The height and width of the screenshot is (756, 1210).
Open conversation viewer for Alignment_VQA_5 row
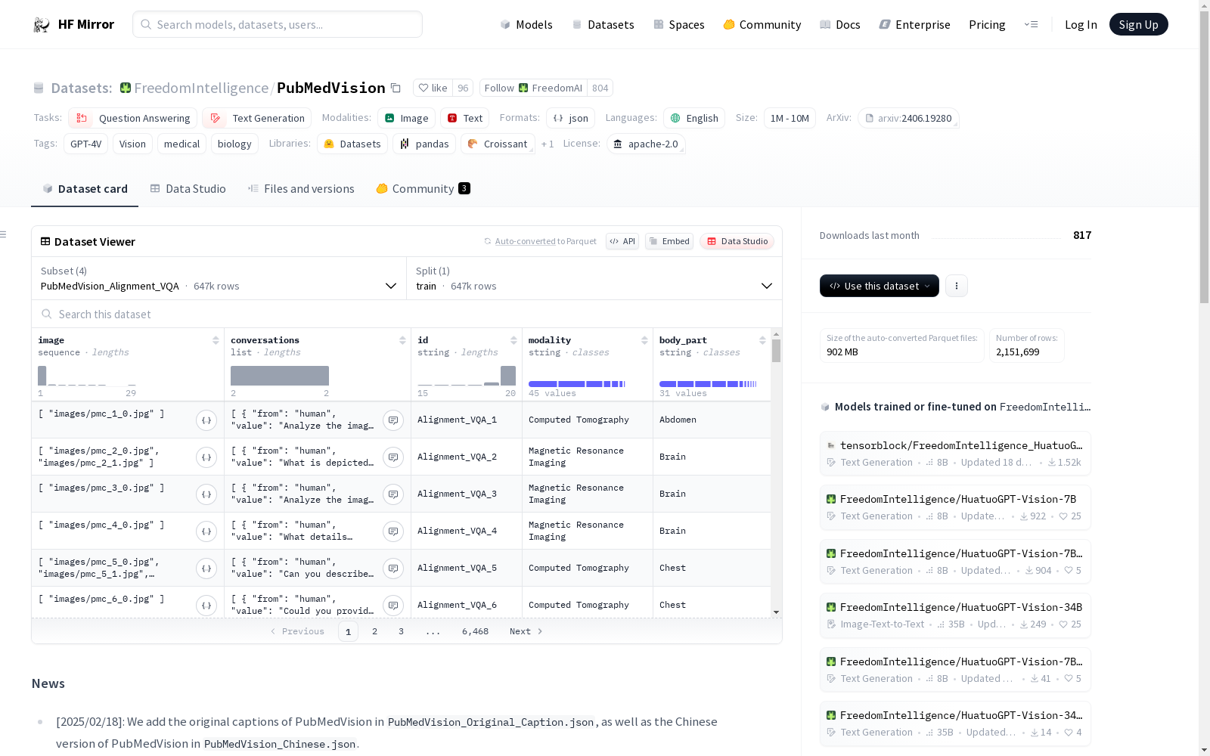pos(393,569)
